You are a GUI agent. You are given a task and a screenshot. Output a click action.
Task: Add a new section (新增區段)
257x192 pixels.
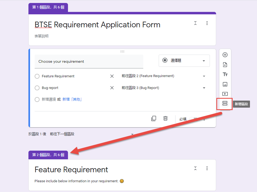tap(225, 104)
